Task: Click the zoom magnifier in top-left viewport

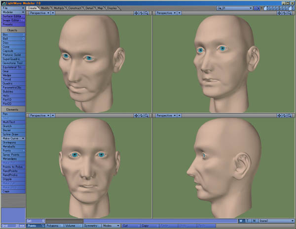Action: pos(146,13)
